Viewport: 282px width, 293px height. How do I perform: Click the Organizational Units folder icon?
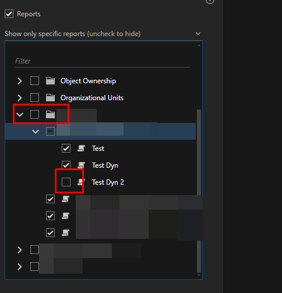coord(50,98)
